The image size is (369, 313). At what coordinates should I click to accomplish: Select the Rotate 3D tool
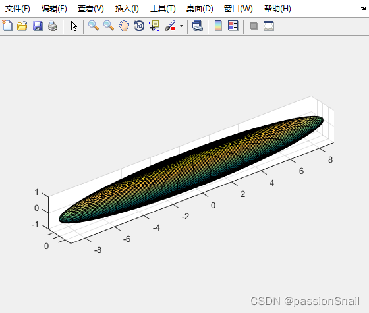click(139, 26)
